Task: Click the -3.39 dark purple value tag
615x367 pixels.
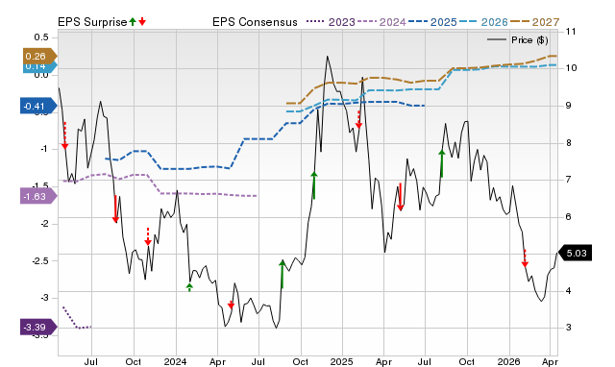Action: 38,327
